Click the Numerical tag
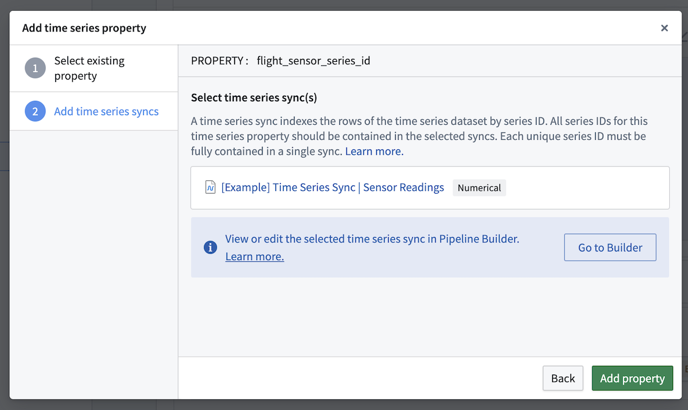Viewport: 688px width, 410px height. point(479,188)
